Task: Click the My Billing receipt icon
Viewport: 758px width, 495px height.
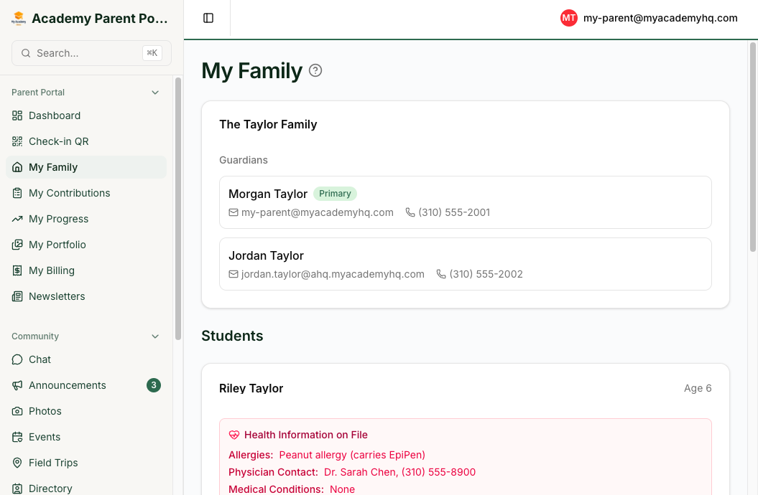Action: coord(17,270)
